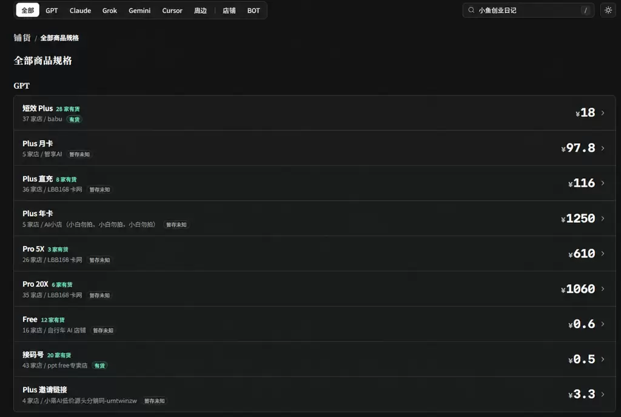Screen dimensions: 621x417
Task: Click the 36 家店 / LBB168 卡网 subtitle
Action: click(52, 189)
